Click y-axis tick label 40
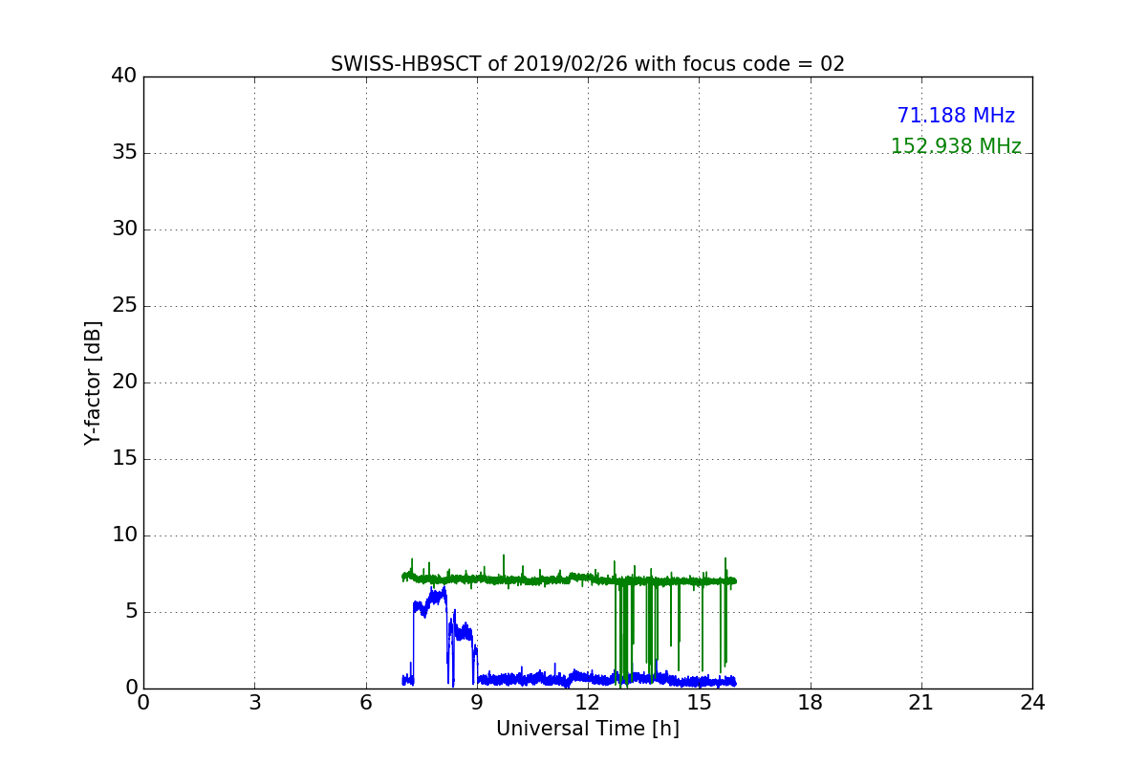The height and width of the screenshot is (765, 1147). click(124, 76)
